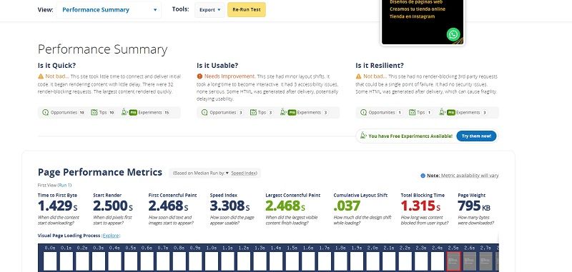572x272 pixels.
Task: Click Pro badge in Is it Quick row
Action: click(133, 113)
